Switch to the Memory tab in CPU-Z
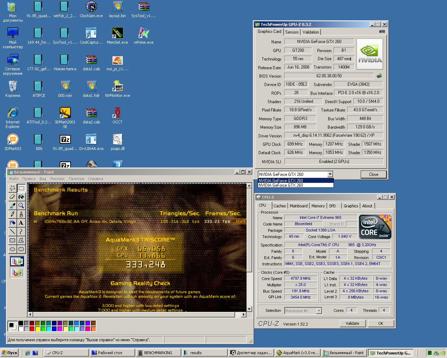This screenshot has height=358, width=447. click(318, 206)
